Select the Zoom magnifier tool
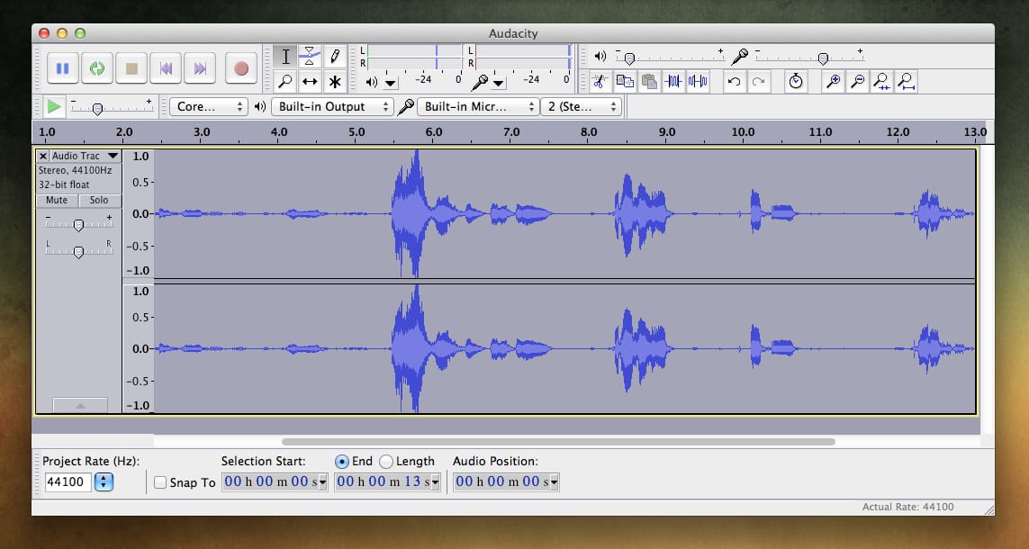Screen dimensions: 1029x549 [x=285, y=81]
